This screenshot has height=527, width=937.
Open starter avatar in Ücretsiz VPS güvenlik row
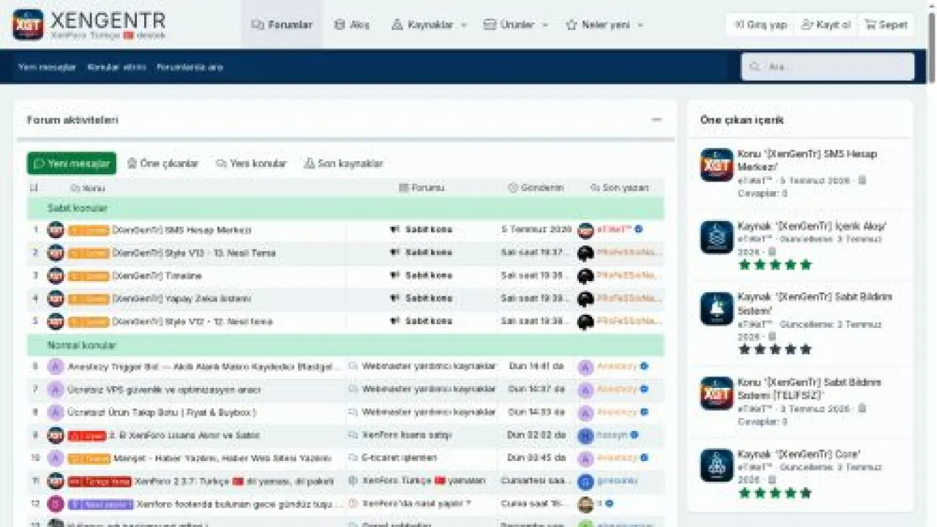(56, 389)
